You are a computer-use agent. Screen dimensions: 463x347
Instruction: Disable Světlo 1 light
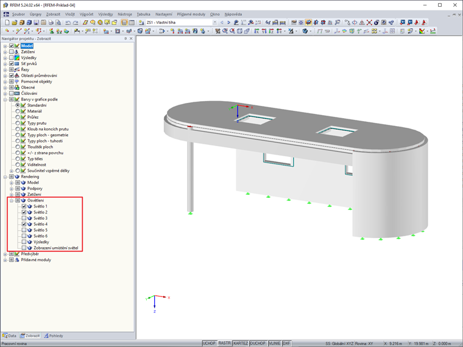coord(24,206)
